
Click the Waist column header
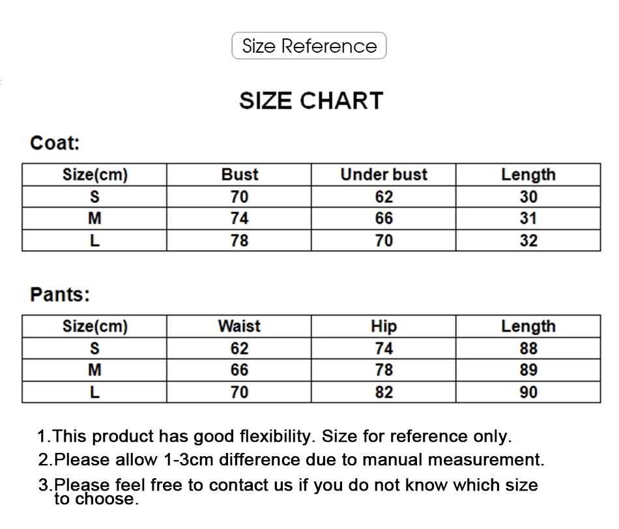239,327
